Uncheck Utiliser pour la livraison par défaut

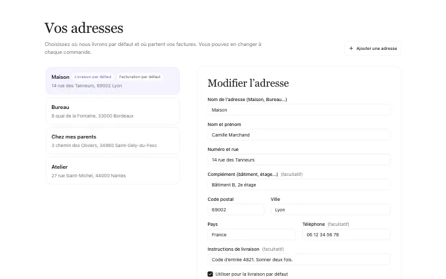(210, 274)
